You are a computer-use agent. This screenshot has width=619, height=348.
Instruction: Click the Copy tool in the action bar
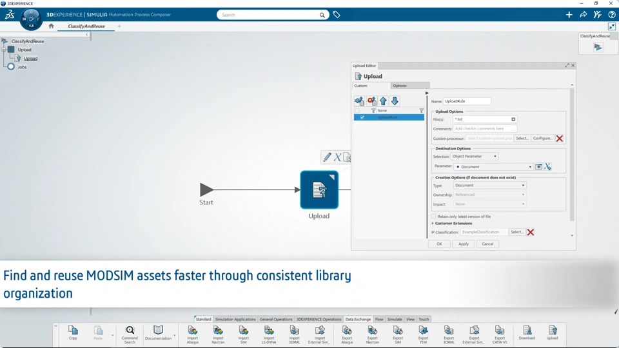tap(73, 333)
